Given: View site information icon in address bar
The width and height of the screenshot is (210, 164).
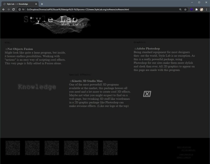Looking at the screenshot, I should pos(20,9).
